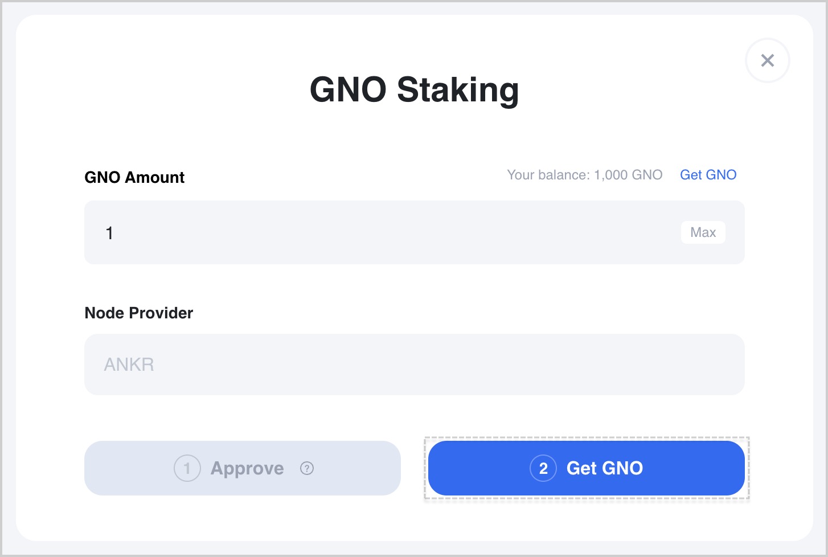
Task: Click the empty middle of the amount box
Action: (399, 232)
